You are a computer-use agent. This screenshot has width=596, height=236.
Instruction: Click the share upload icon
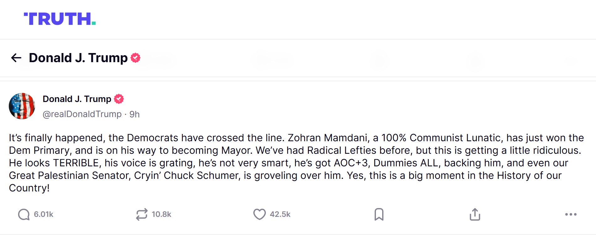[475, 215]
